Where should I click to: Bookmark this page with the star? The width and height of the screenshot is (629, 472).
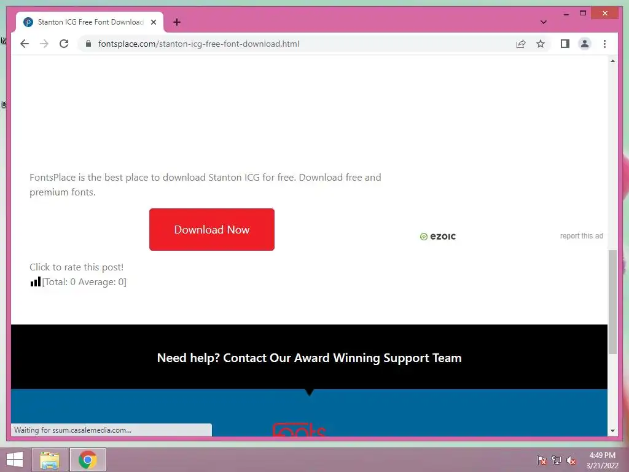tap(541, 44)
